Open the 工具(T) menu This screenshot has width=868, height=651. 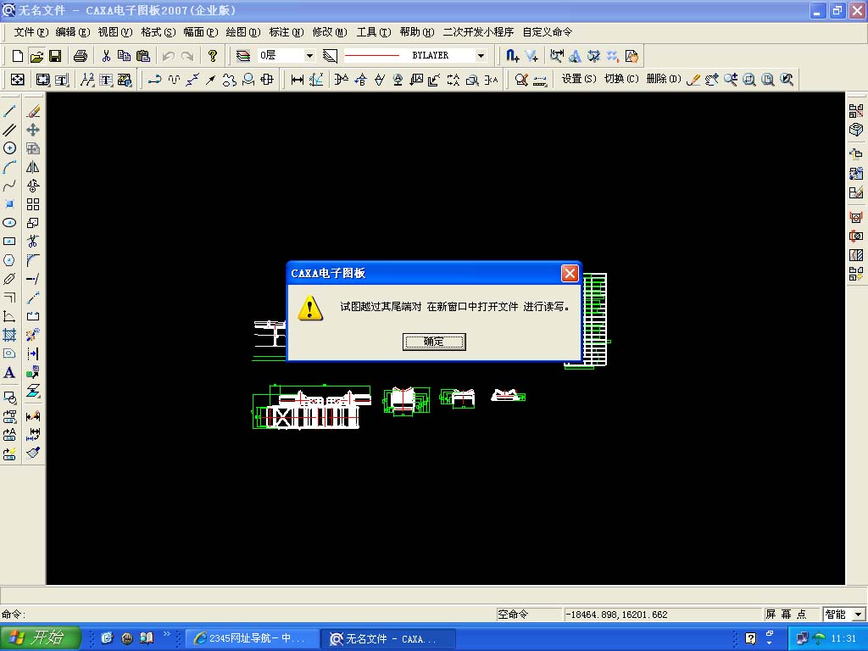374,32
